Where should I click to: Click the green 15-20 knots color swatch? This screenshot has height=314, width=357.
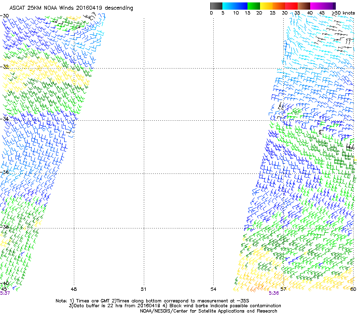tap(254, 6)
